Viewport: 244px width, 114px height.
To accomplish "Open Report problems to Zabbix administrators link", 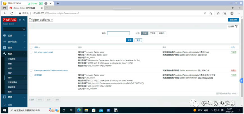I will pos(51,70).
